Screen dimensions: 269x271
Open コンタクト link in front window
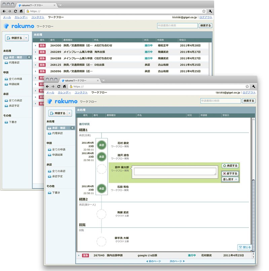(81, 92)
